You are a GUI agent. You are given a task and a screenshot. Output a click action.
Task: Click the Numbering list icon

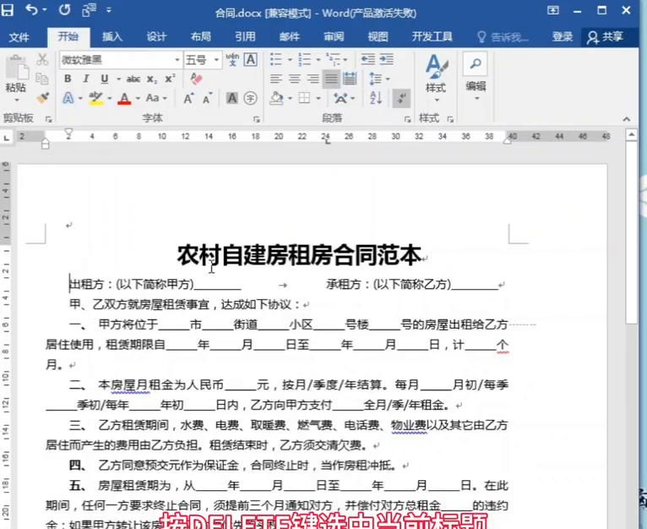click(x=305, y=59)
